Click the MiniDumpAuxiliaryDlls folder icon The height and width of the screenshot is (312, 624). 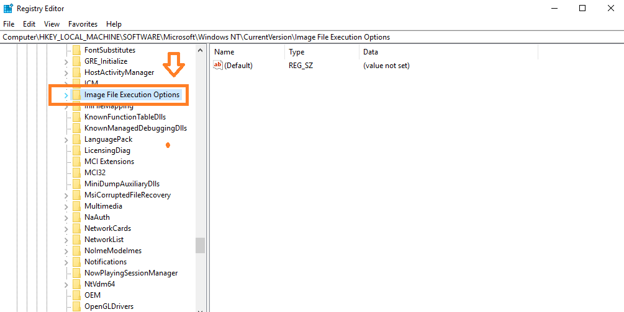76,184
